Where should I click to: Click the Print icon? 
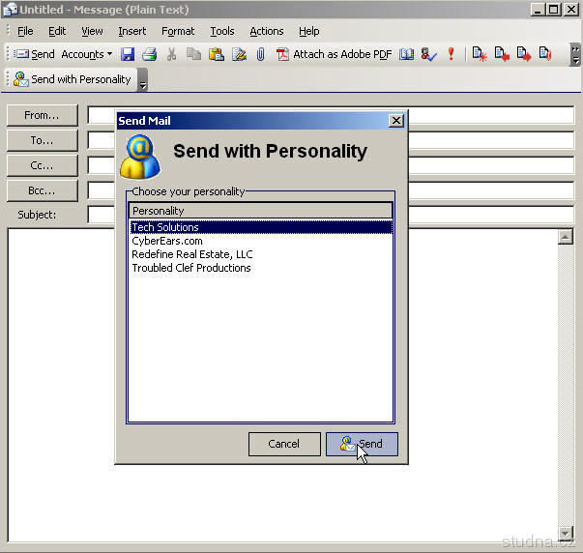pyautogui.click(x=150, y=54)
